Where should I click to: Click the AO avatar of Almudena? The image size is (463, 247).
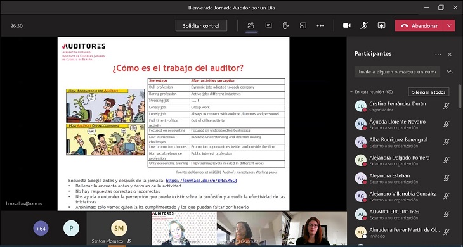360,232
